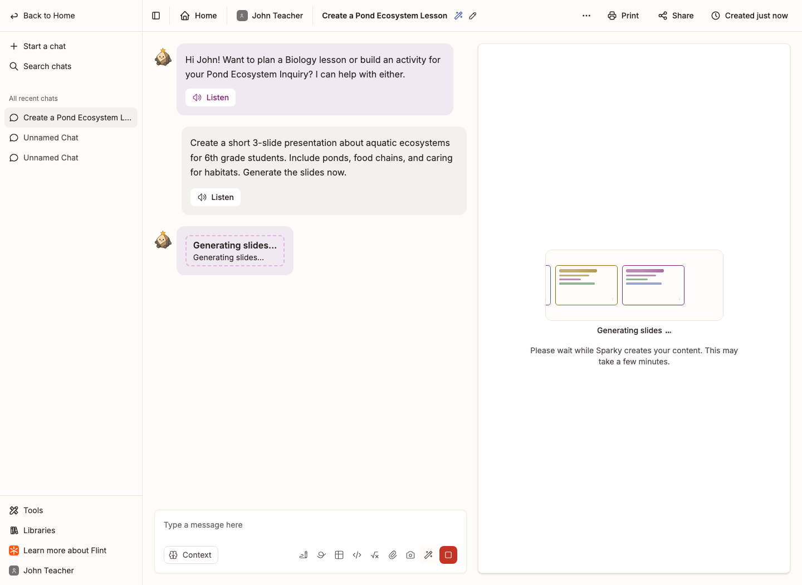Open Tools in the sidebar

coord(71,510)
